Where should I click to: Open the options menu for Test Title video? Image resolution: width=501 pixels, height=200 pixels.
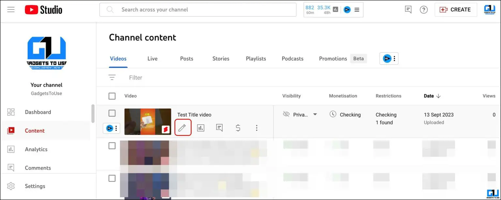[x=257, y=127]
